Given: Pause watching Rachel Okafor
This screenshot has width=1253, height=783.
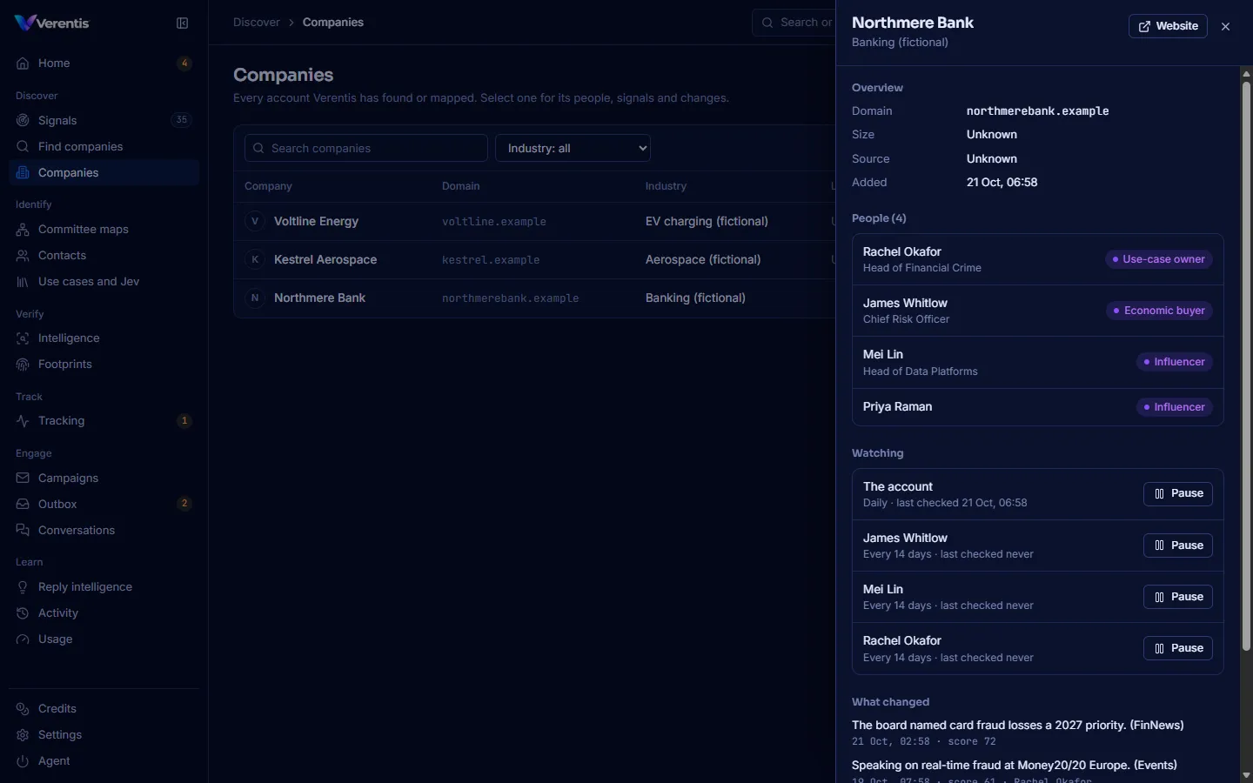Looking at the screenshot, I should coord(1178,648).
